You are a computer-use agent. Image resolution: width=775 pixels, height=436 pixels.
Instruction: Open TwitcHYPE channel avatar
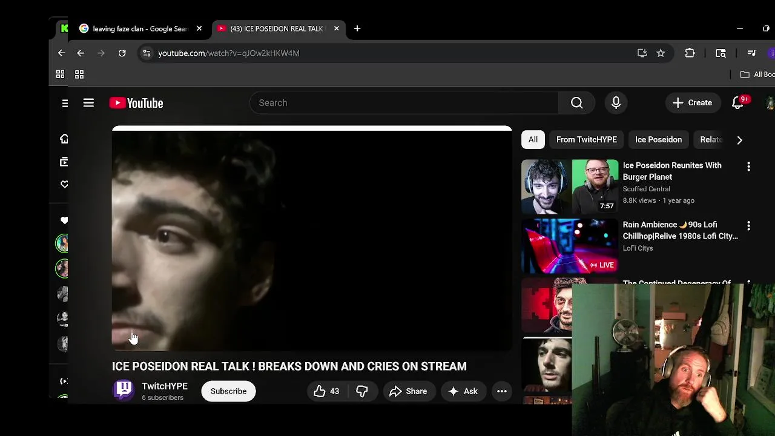pyautogui.click(x=124, y=389)
